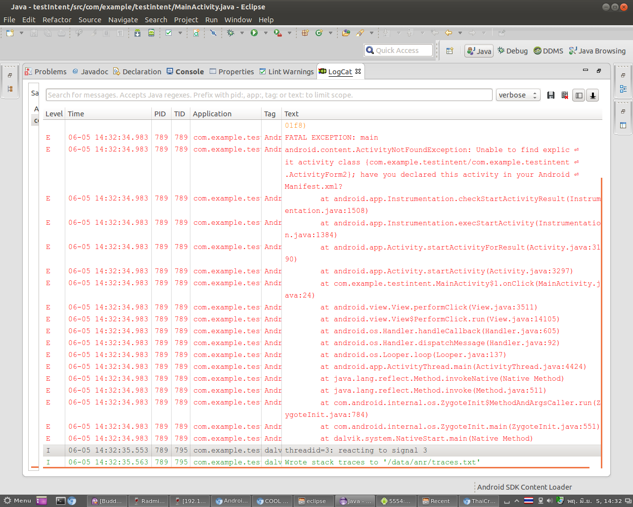
Task: Open the Project menu
Action: tap(186, 20)
